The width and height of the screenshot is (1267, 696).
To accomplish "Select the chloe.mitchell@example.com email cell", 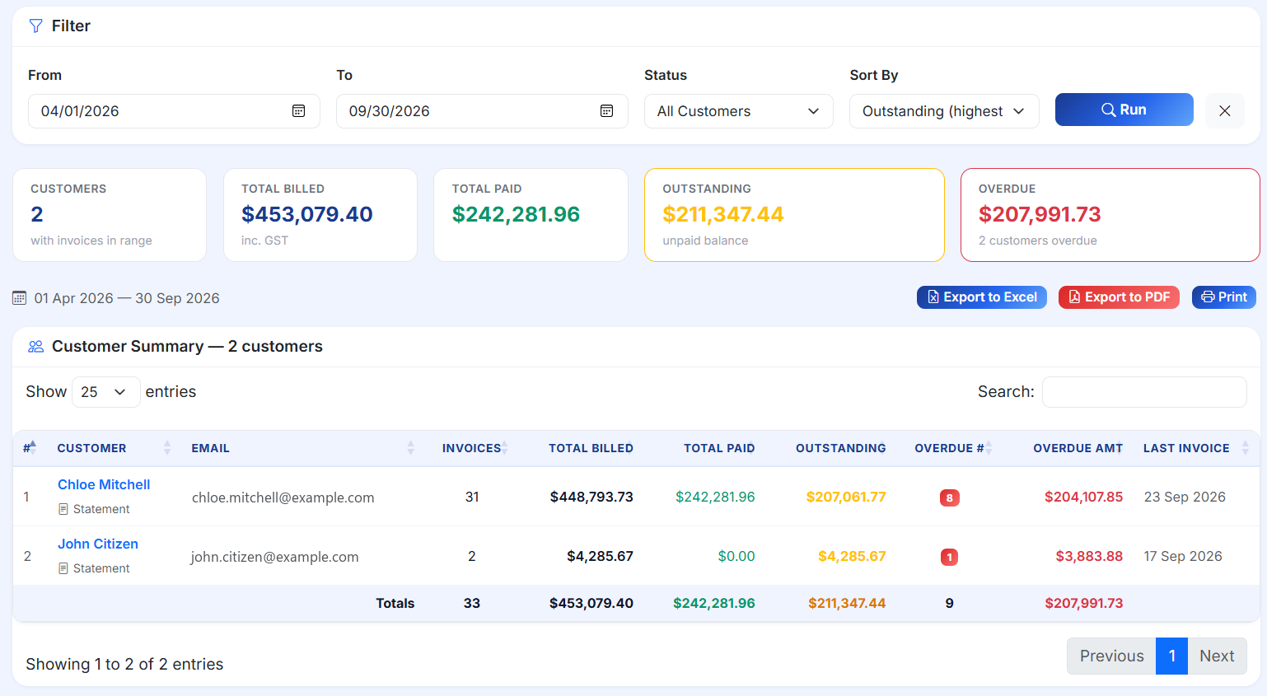I will pyautogui.click(x=283, y=497).
